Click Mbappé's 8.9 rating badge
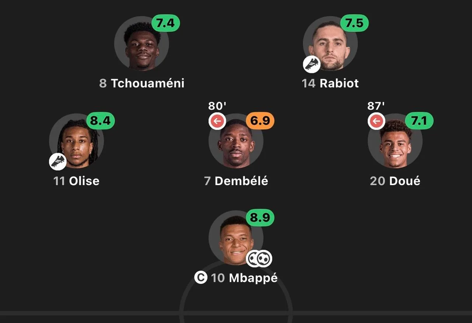Screen dimensions: 472x323 260,218
